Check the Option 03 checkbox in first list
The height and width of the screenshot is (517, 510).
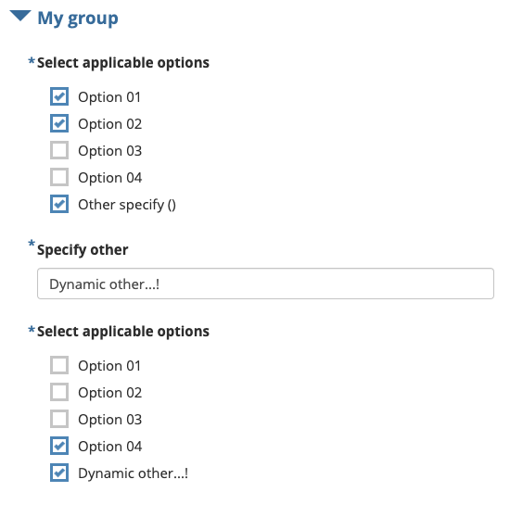[x=59, y=150]
